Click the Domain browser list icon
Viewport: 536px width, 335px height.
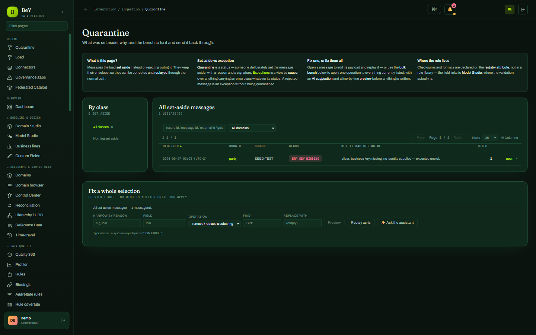pos(10,185)
